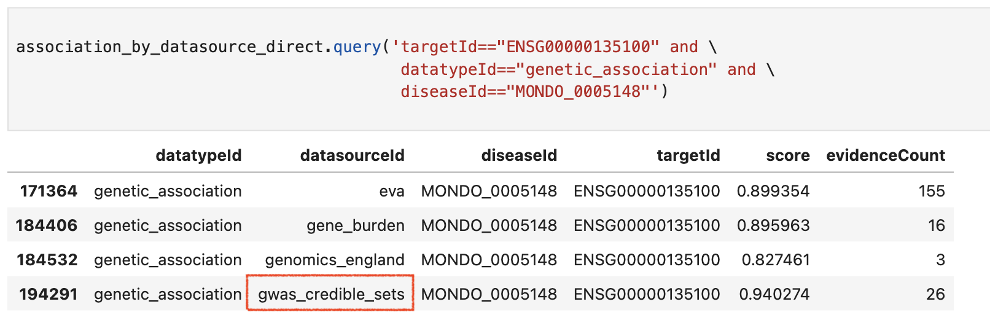Click the evidenceCount column header

coord(886,155)
